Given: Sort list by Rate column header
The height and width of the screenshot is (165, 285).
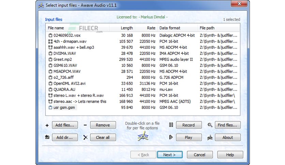Looking at the screenshot, I should coord(146,28).
